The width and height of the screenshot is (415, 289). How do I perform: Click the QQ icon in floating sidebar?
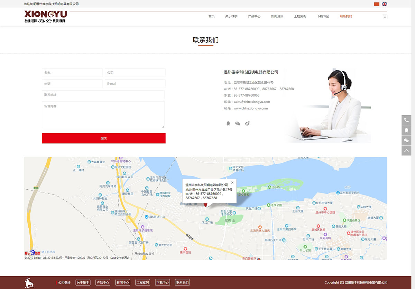tap(406, 130)
